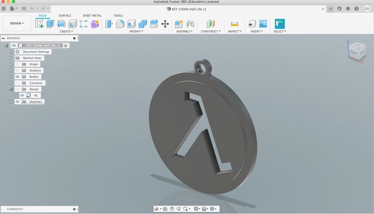This screenshot has width=374, height=214.
Task: Select the Fit zoom window tool
Action: [186, 209]
